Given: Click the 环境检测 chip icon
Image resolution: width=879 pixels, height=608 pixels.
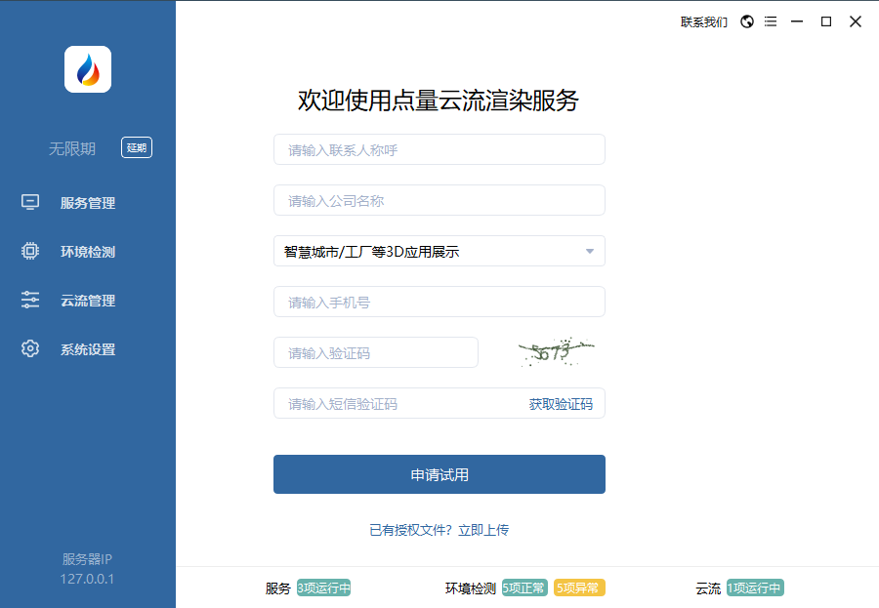Looking at the screenshot, I should click(30, 251).
